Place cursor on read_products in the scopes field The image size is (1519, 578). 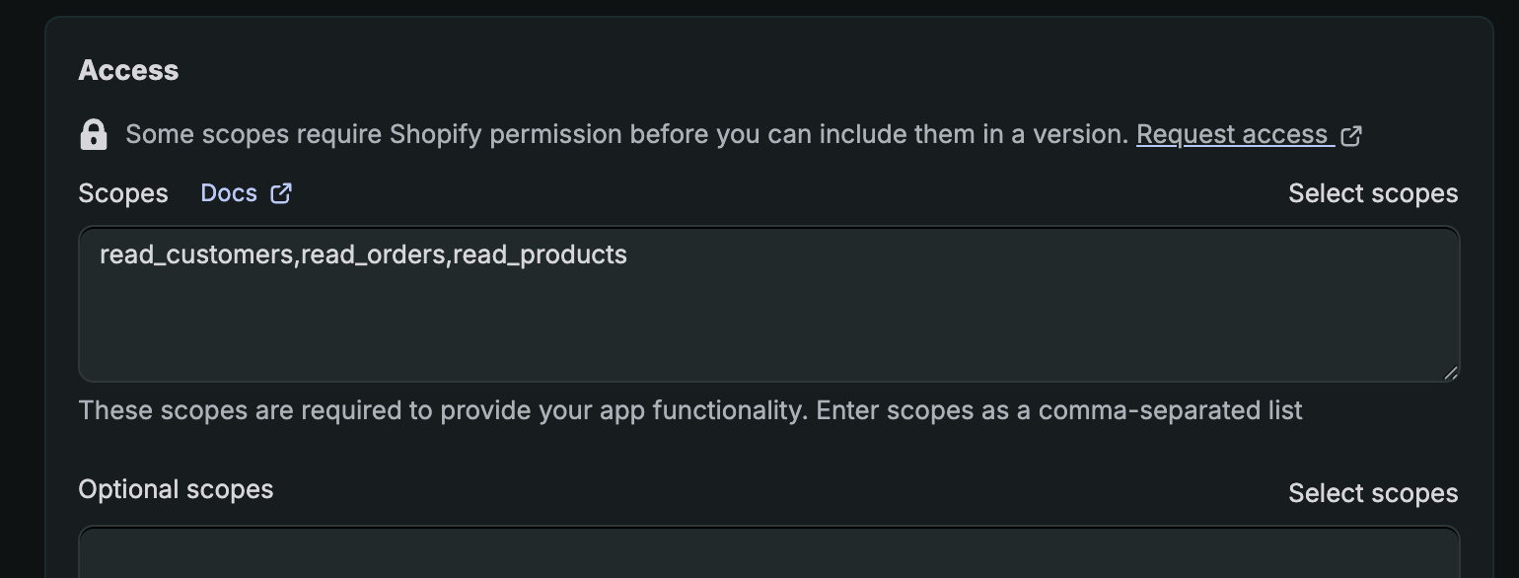click(x=540, y=255)
